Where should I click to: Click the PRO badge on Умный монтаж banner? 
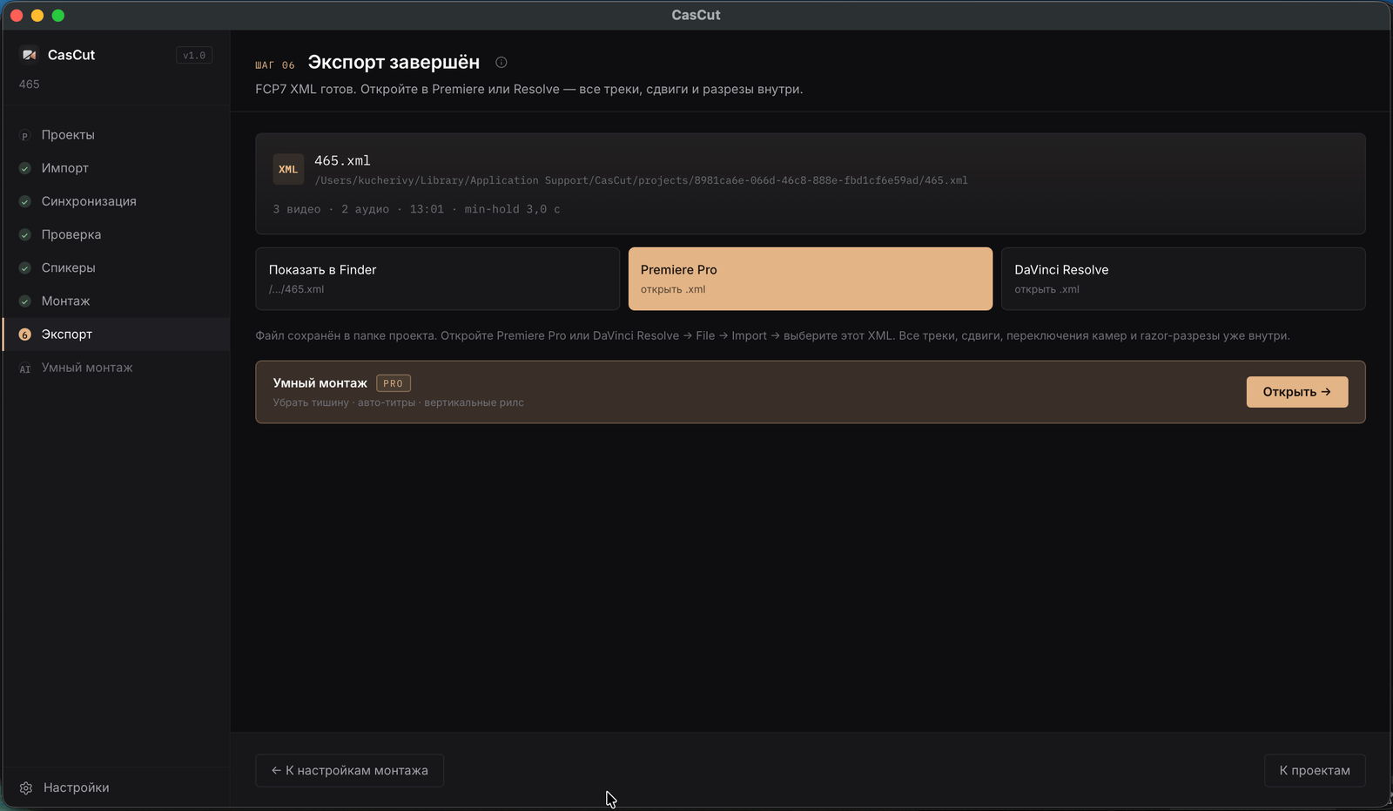tap(394, 383)
